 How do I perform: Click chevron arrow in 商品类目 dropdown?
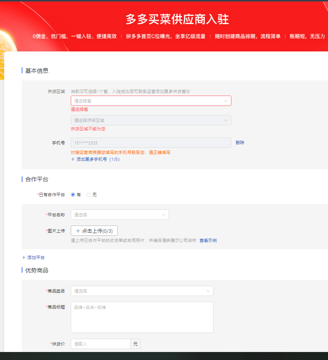tap(208, 291)
